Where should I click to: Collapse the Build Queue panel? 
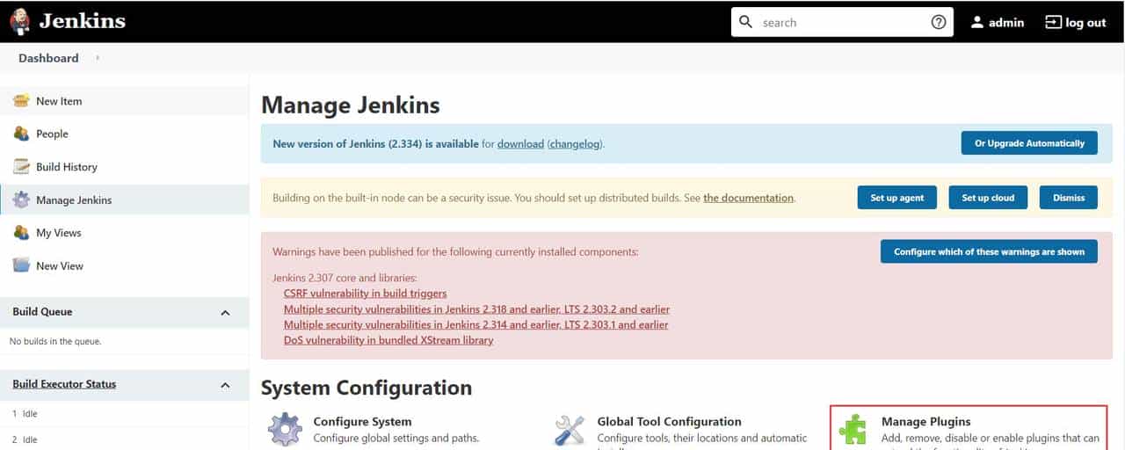pyautogui.click(x=225, y=312)
